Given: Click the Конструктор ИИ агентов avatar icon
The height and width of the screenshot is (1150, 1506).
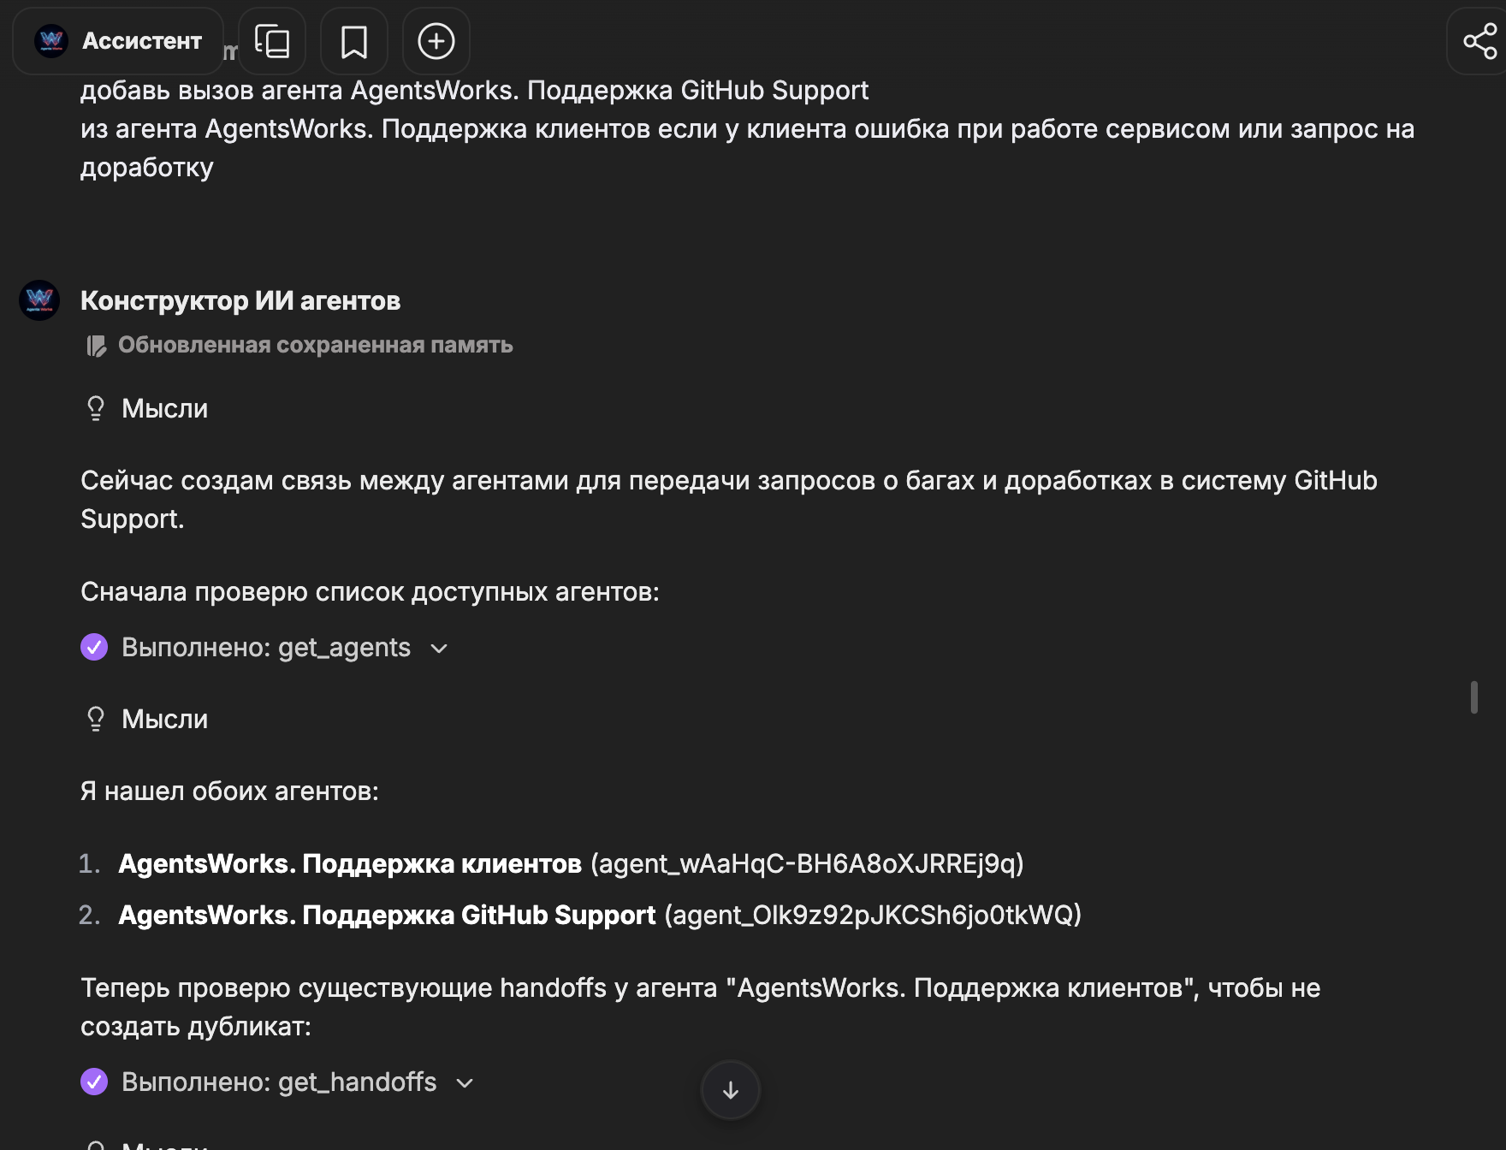Looking at the screenshot, I should 39,300.
